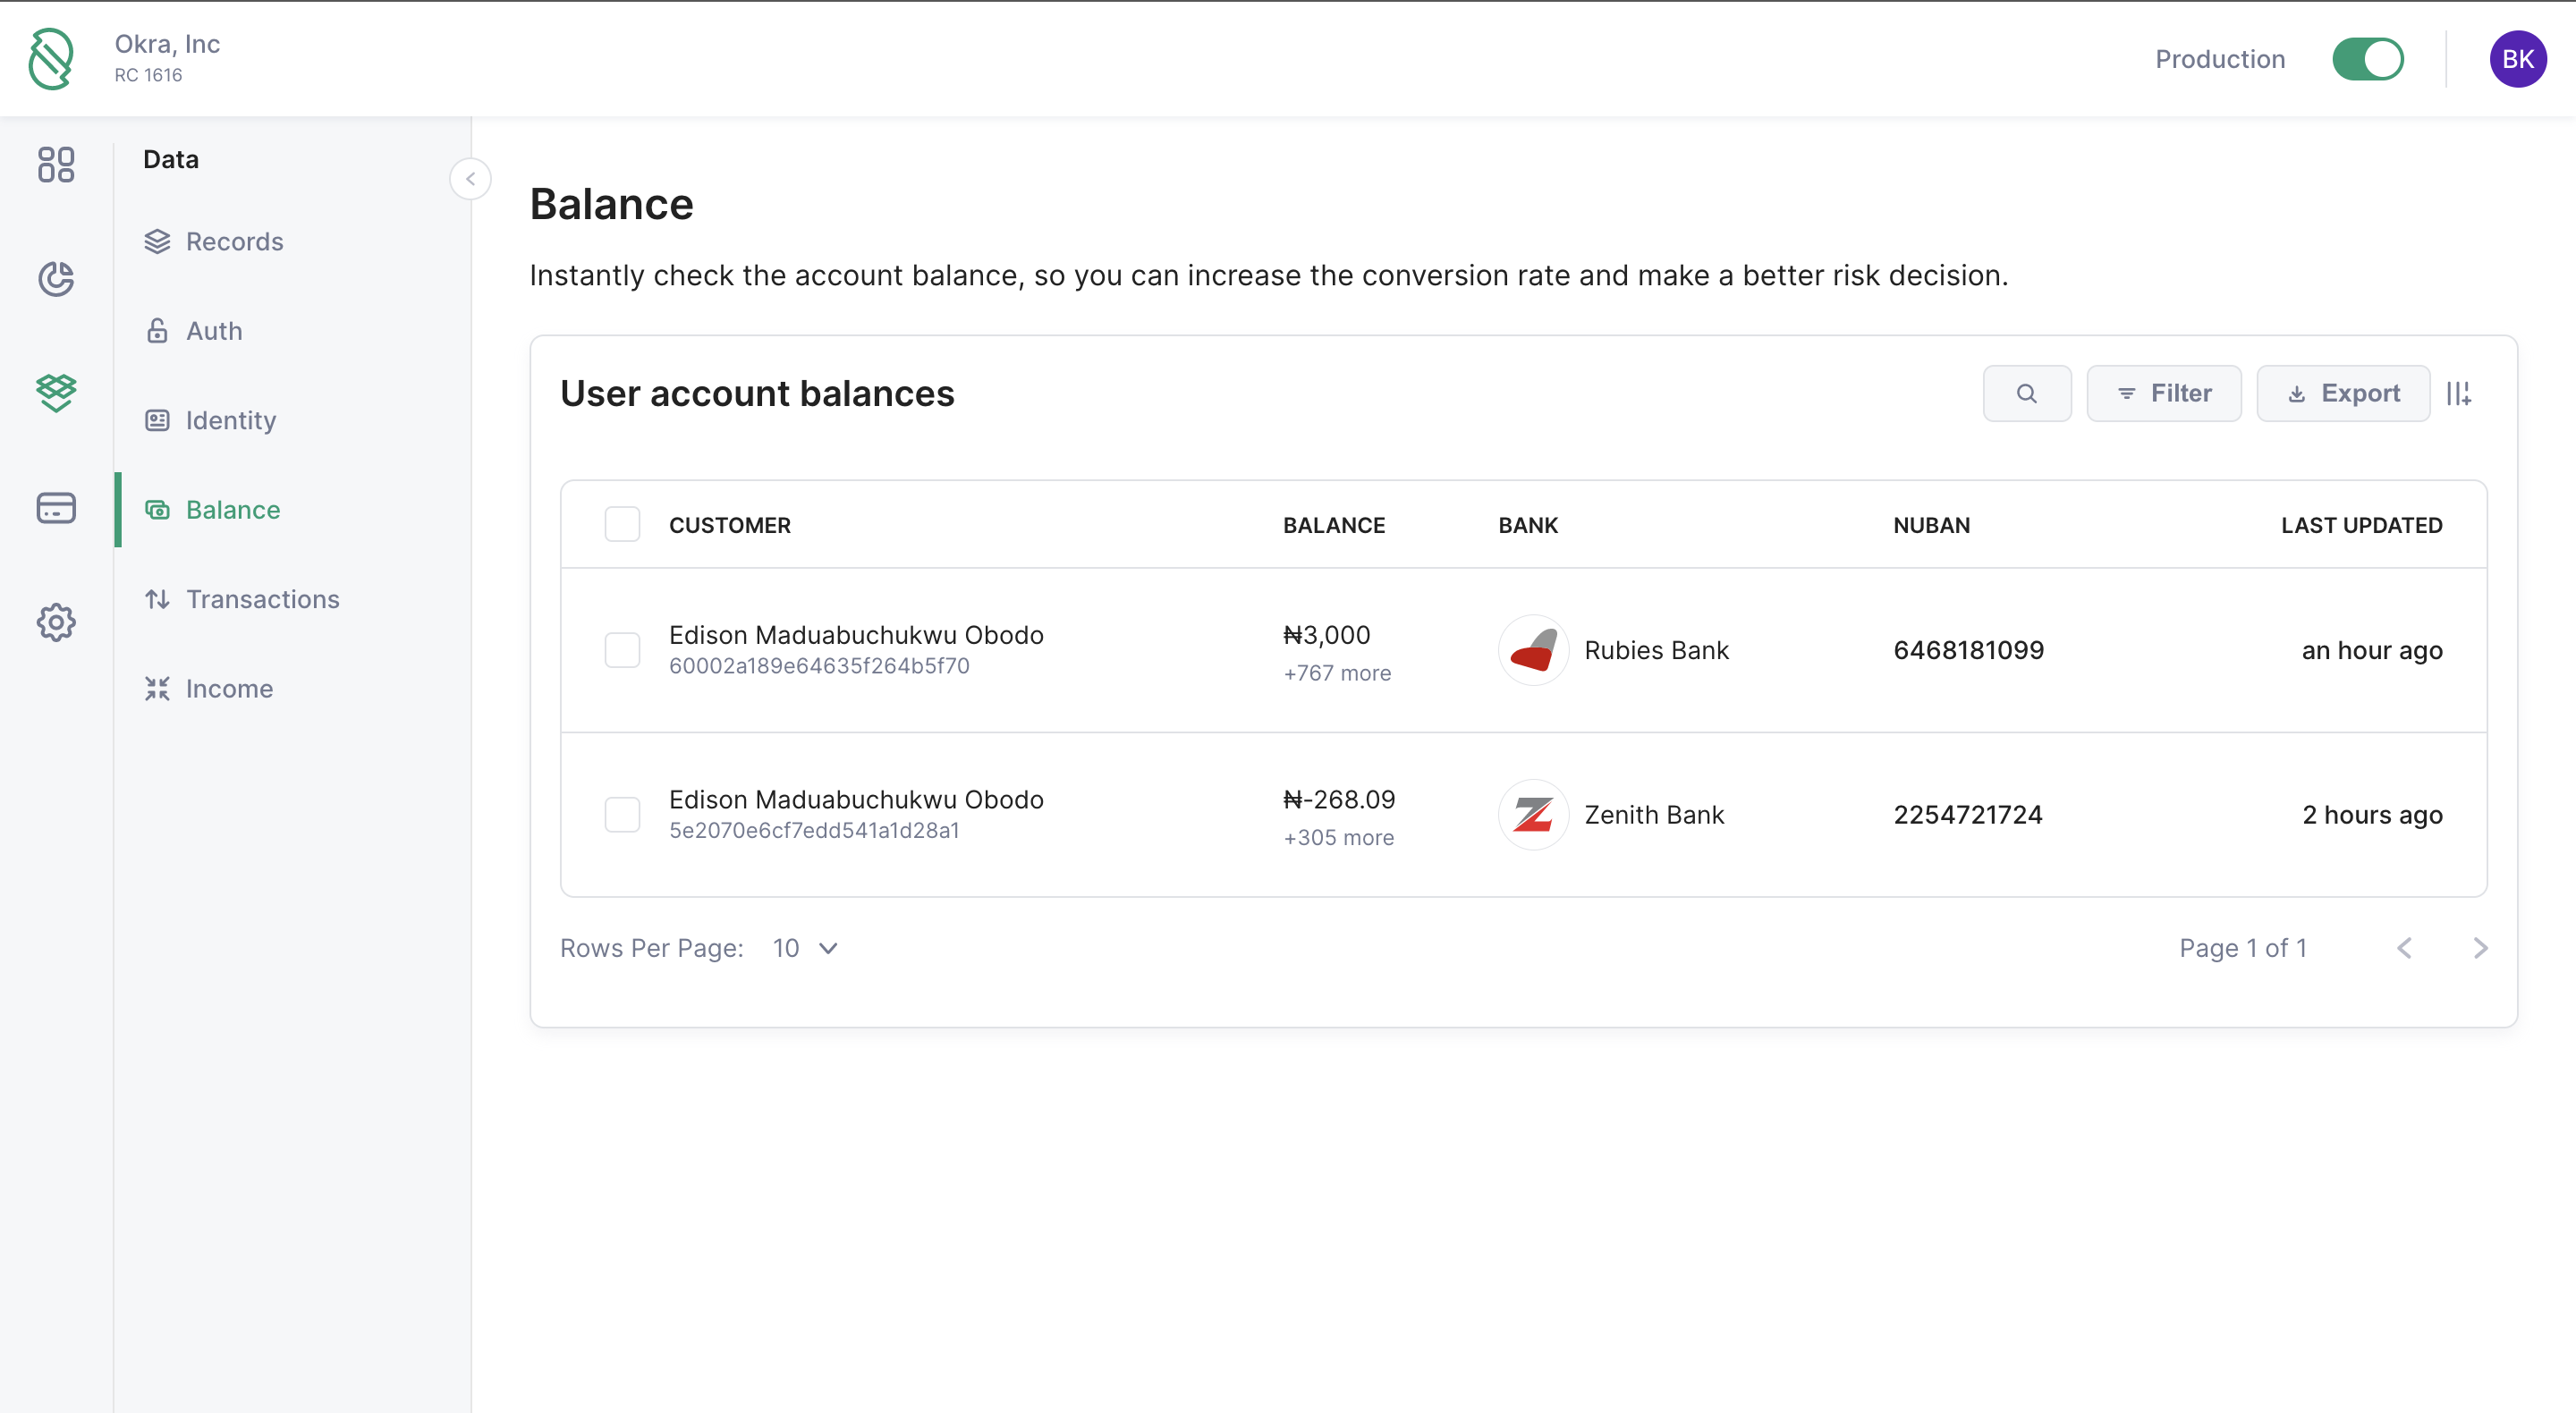Toggle the Production mode switch

point(2367,59)
